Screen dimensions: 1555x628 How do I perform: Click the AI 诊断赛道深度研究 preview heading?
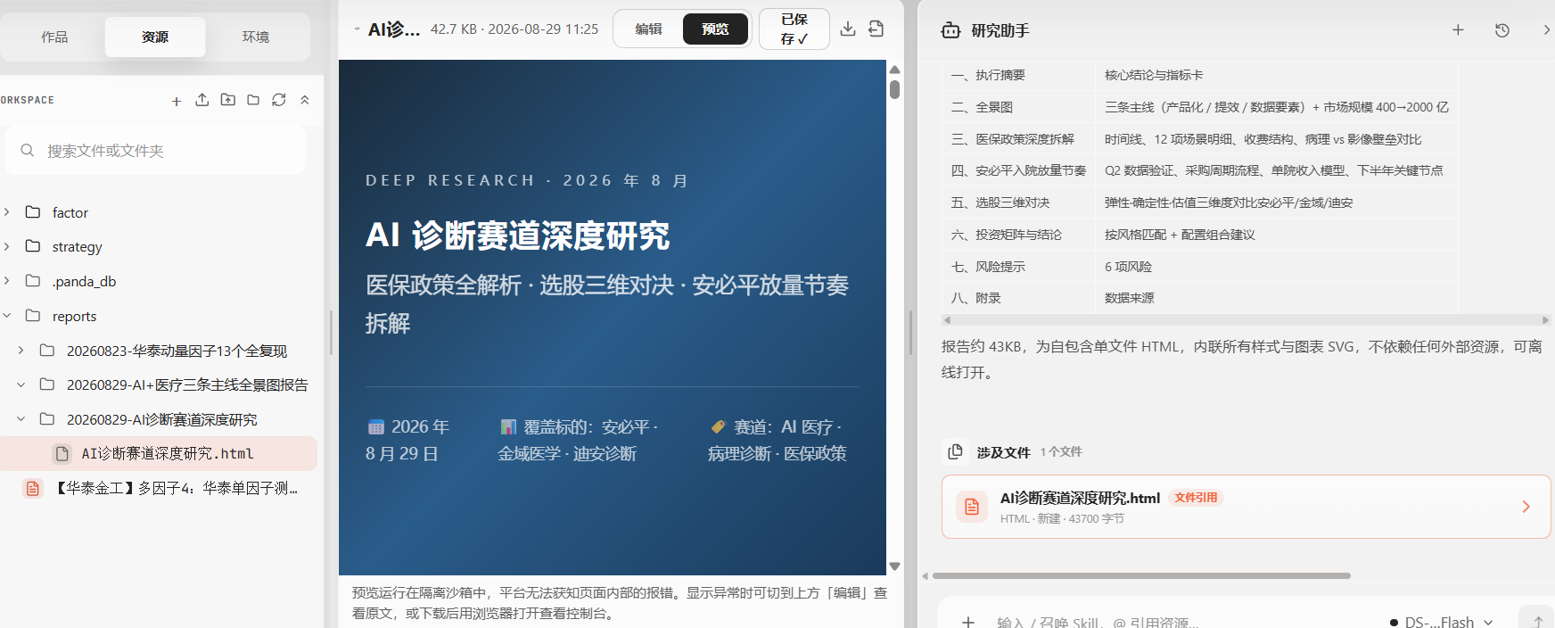coord(517,235)
